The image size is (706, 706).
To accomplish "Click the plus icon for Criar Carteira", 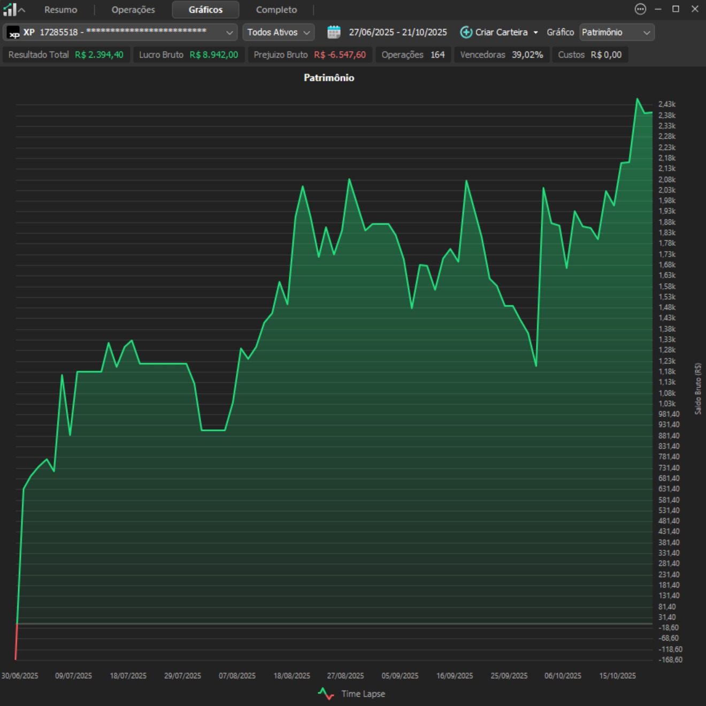I will pyautogui.click(x=466, y=32).
